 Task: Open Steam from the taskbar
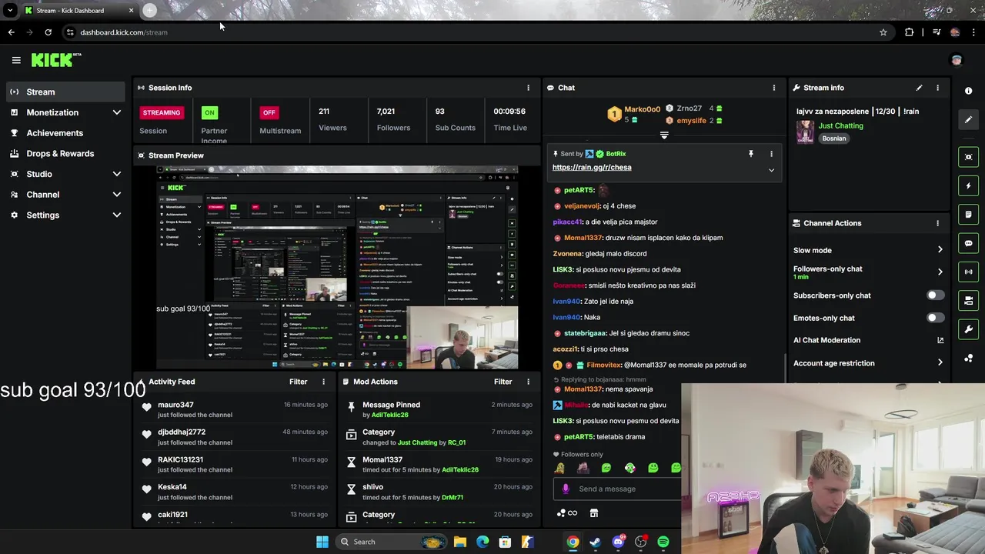(x=595, y=542)
